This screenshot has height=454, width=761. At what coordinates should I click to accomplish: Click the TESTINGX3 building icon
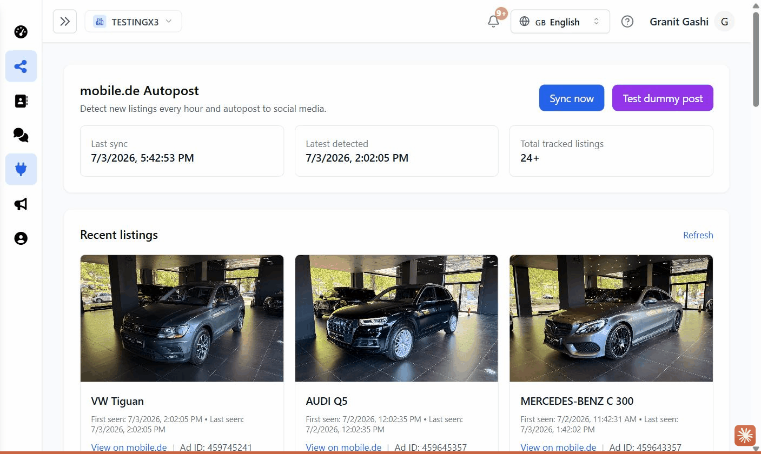(100, 22)
